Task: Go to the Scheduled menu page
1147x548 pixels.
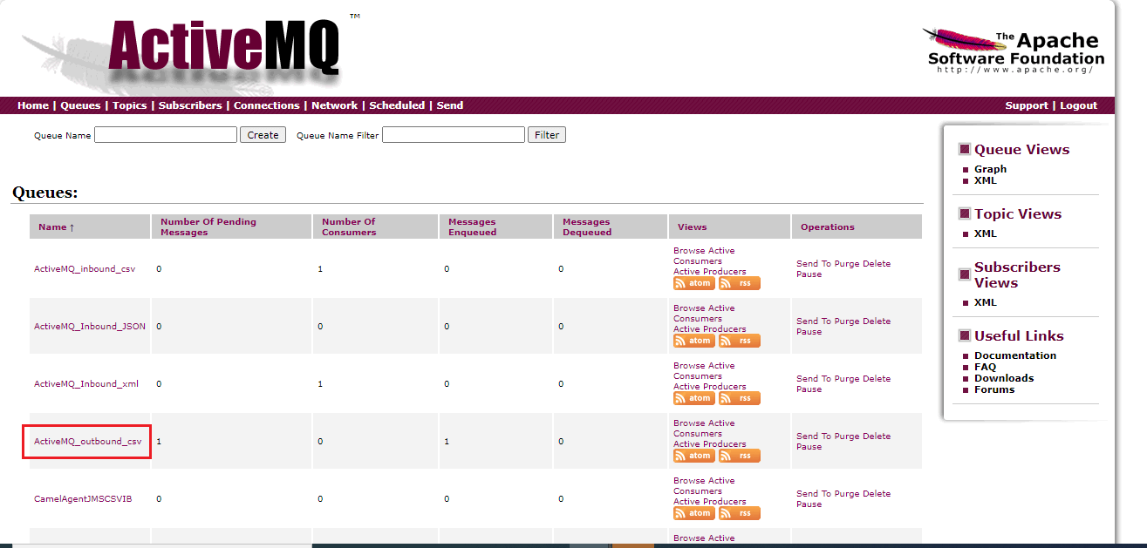Action: pos(396,105)
